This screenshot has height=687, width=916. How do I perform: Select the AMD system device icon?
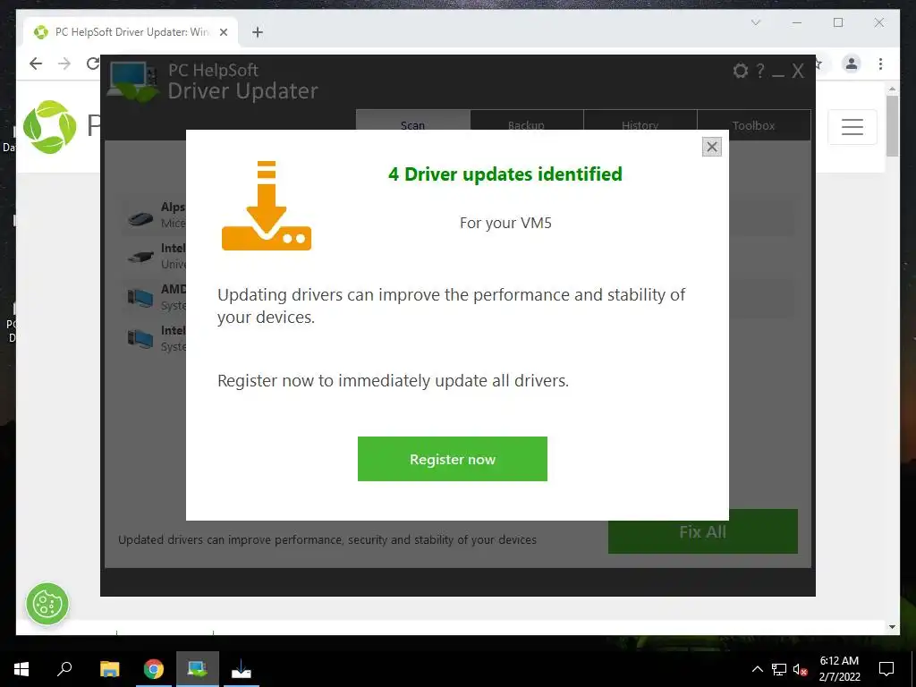coord(140,298)
